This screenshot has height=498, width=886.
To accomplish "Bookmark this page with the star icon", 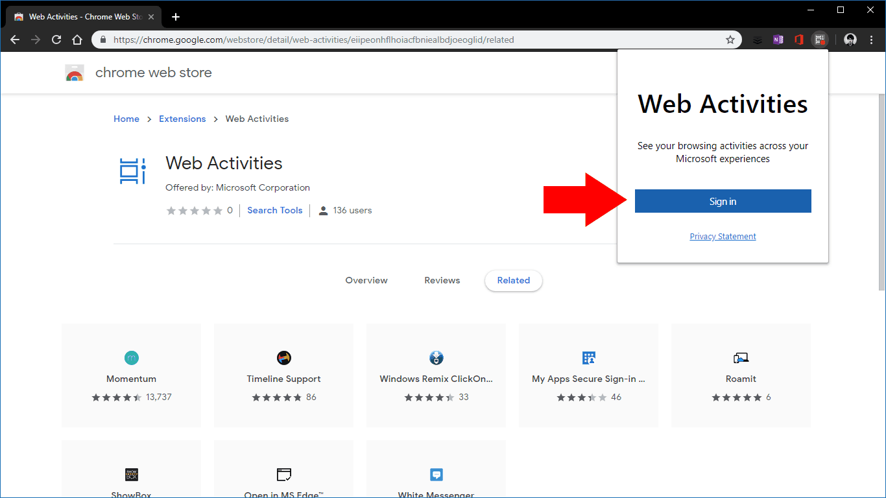I will click(x=730, y=40).
